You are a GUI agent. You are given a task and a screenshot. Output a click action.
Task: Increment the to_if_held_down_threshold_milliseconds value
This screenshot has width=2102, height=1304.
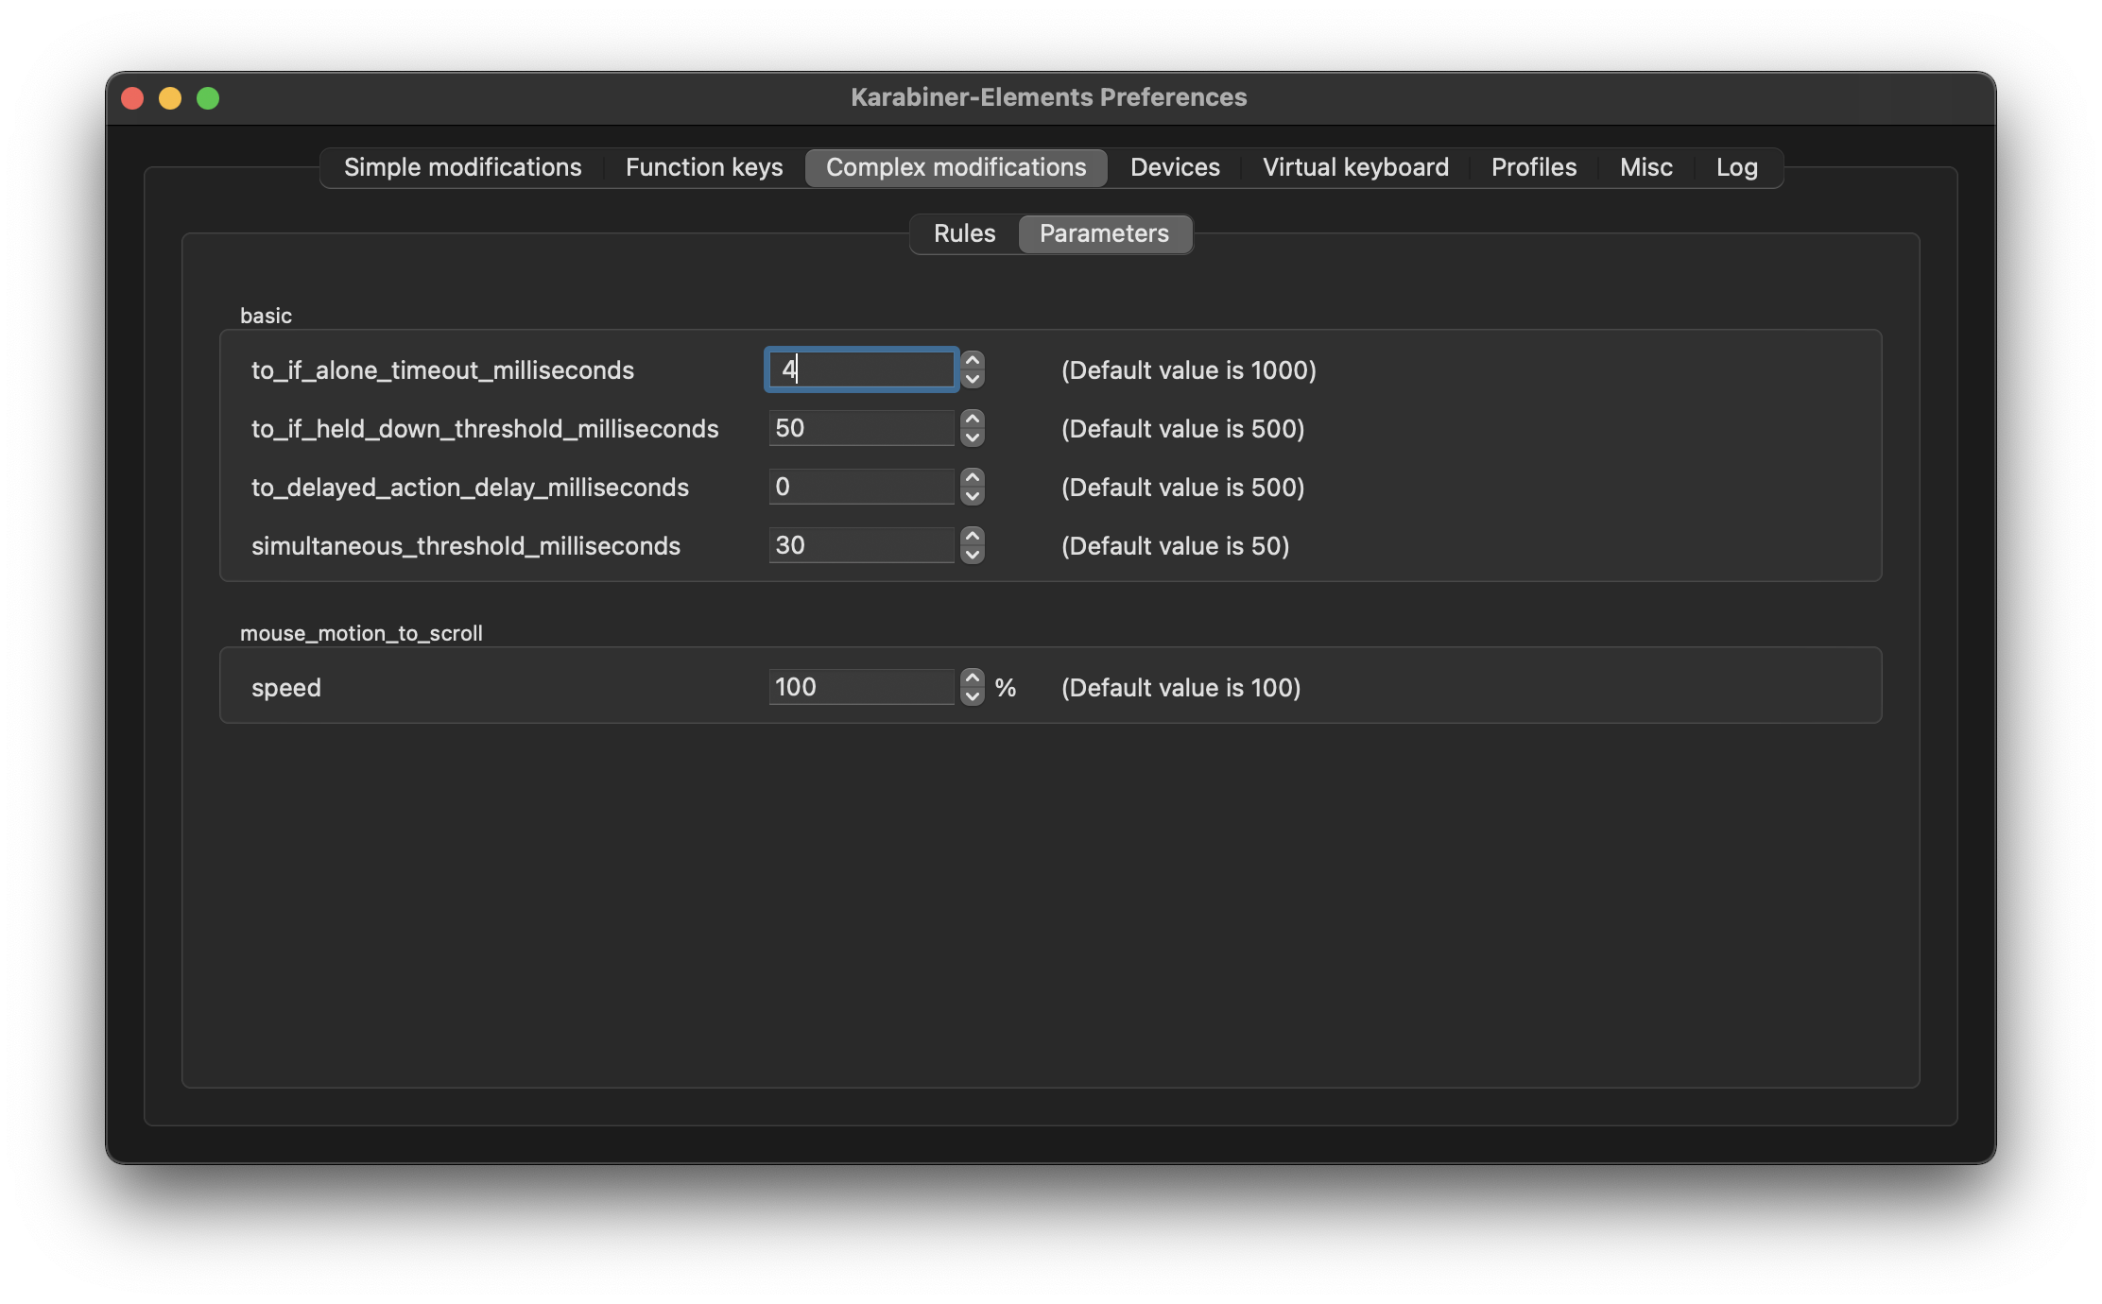[973, 419]
